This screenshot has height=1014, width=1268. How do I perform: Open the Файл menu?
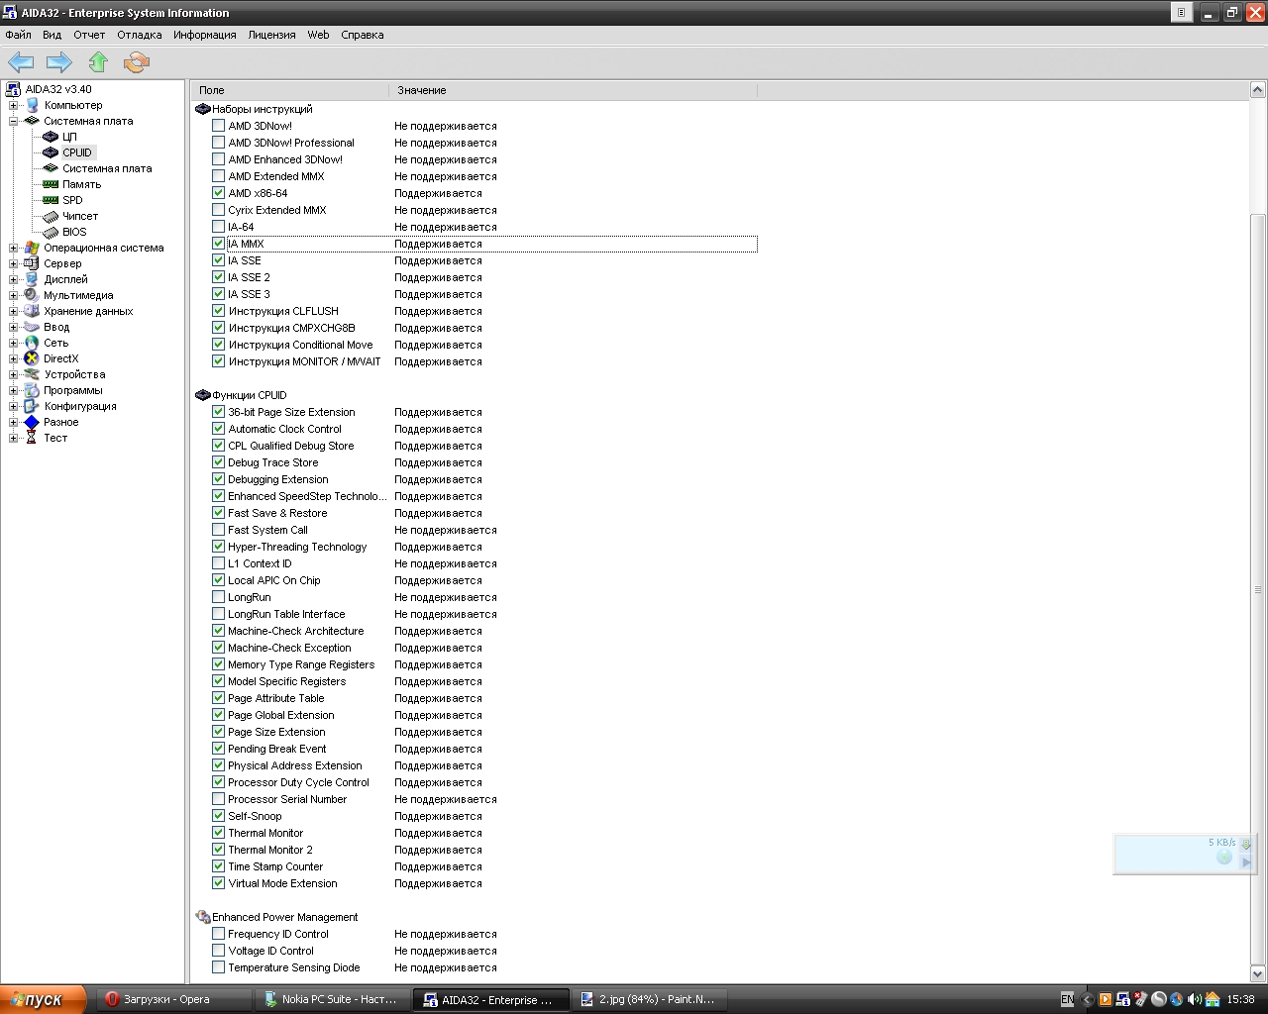[x=18, y=35]
